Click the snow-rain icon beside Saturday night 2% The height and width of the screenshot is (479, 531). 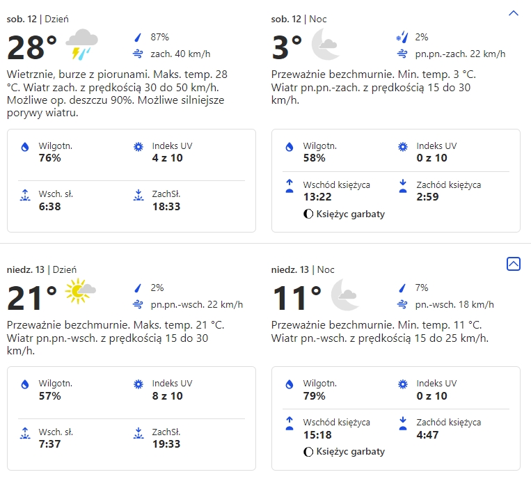click(402, 38)
